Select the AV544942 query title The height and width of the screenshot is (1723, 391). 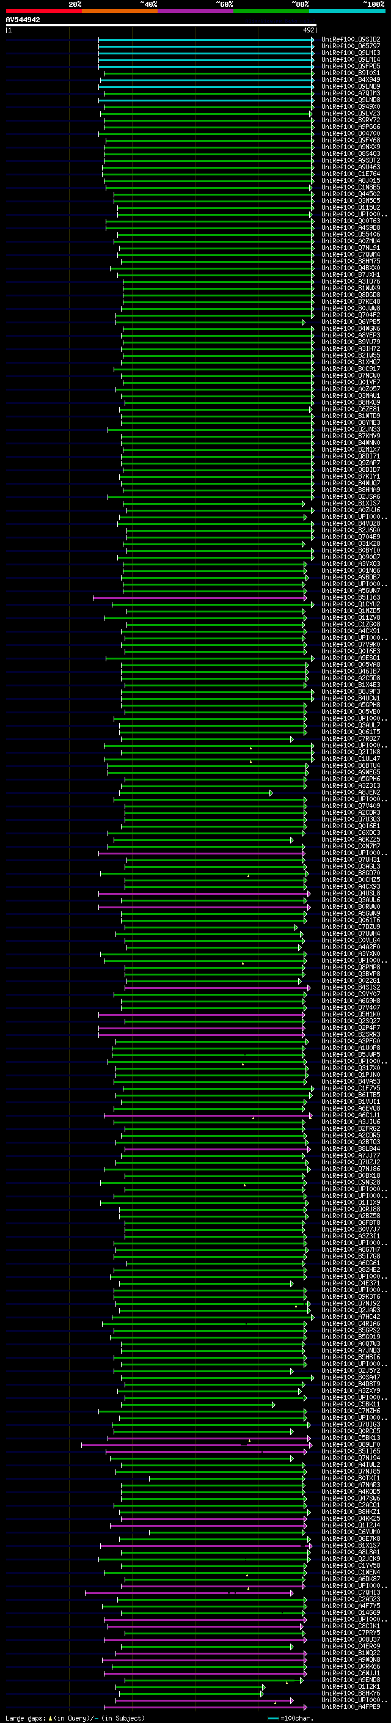coord(23,20)
